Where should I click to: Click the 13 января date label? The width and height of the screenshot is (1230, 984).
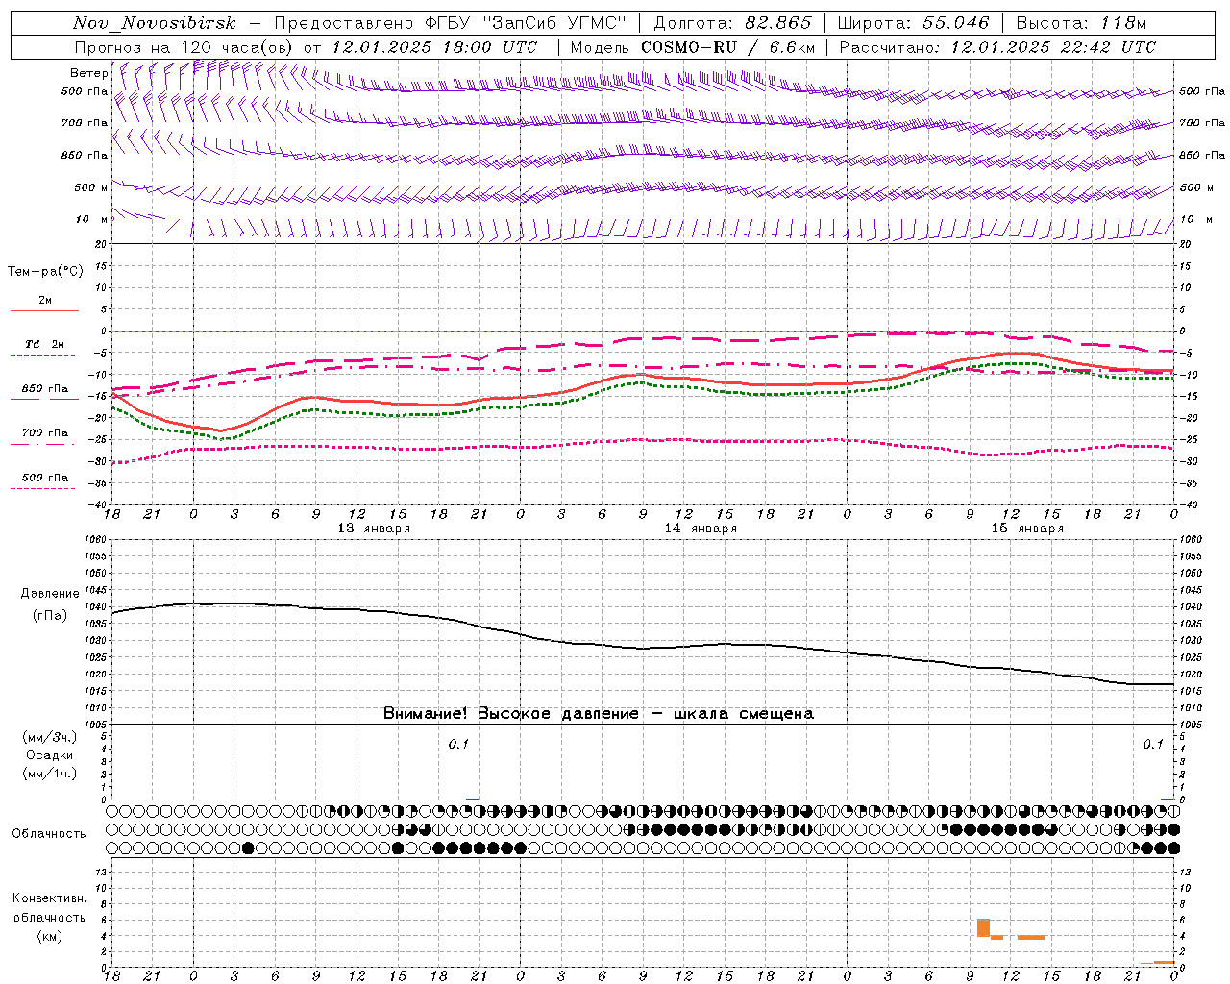point(374,529)
